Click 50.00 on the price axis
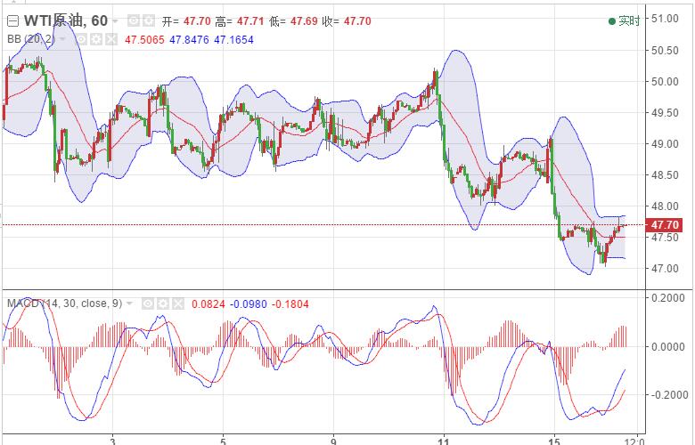Image resolution: width=695 pixels, height=445 pixels. [x=665, y=82]
